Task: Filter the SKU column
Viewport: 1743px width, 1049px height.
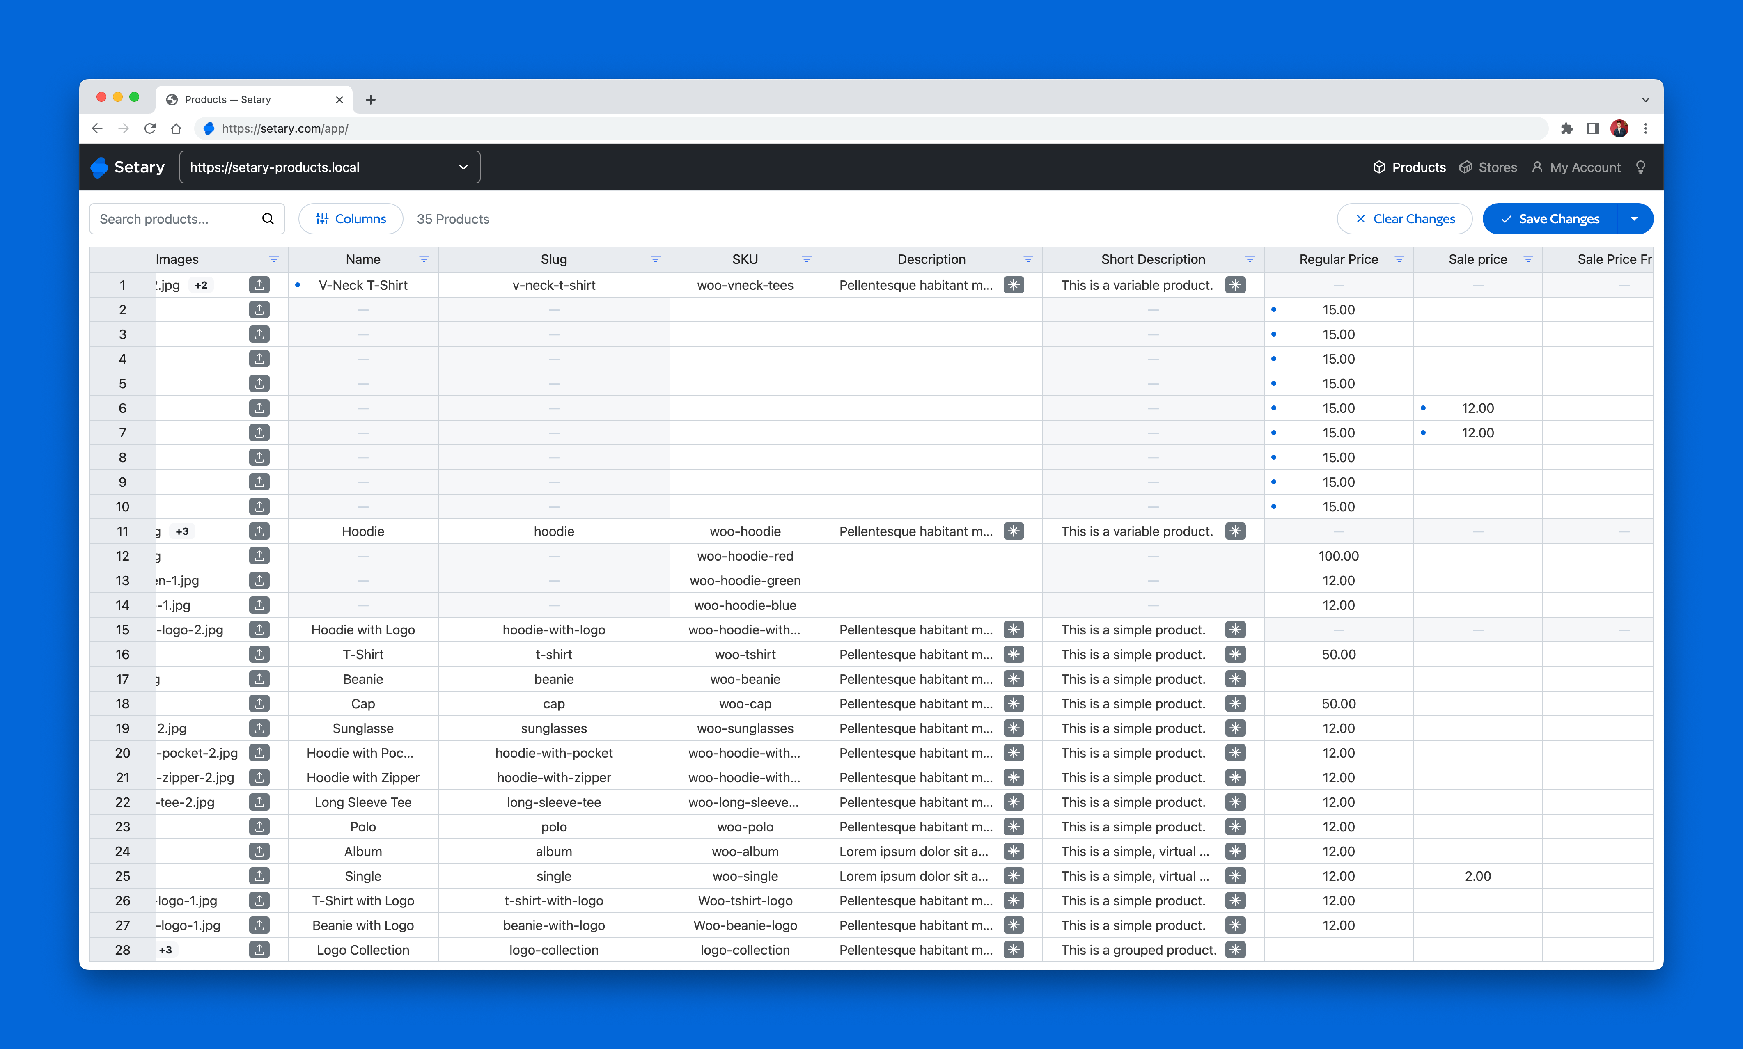Action: (x=807, y=259)
